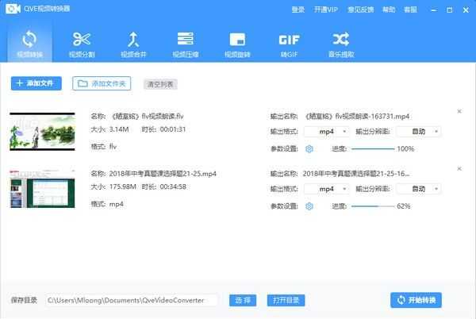Expand output format mp4 dropdown for flv file
Screen dimensions: 476x319
pos(326,132)
